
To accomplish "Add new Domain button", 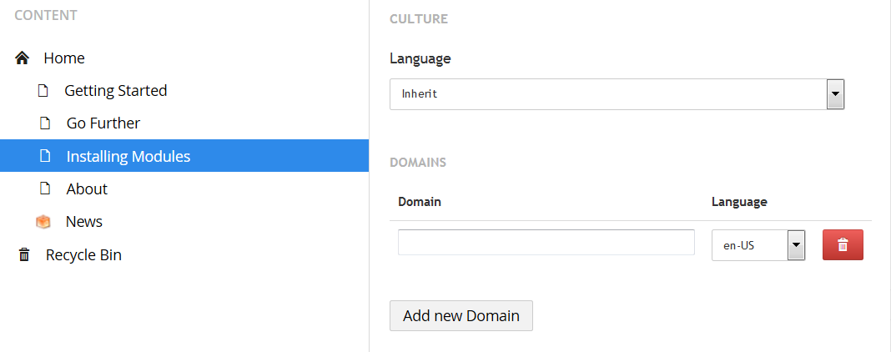I will (461, 315).
